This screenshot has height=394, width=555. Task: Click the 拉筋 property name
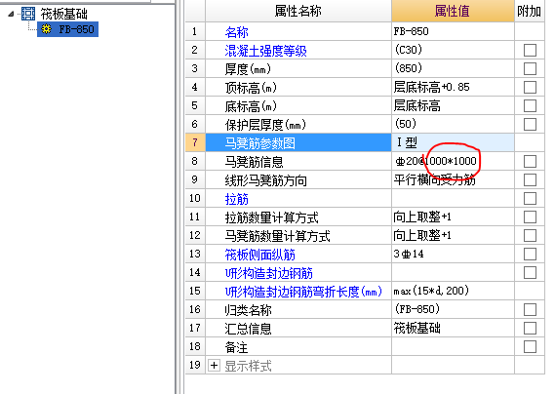tap(236, 199)
